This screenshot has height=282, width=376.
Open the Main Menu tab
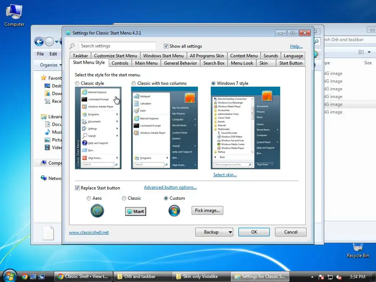click(x=146, y=63)
